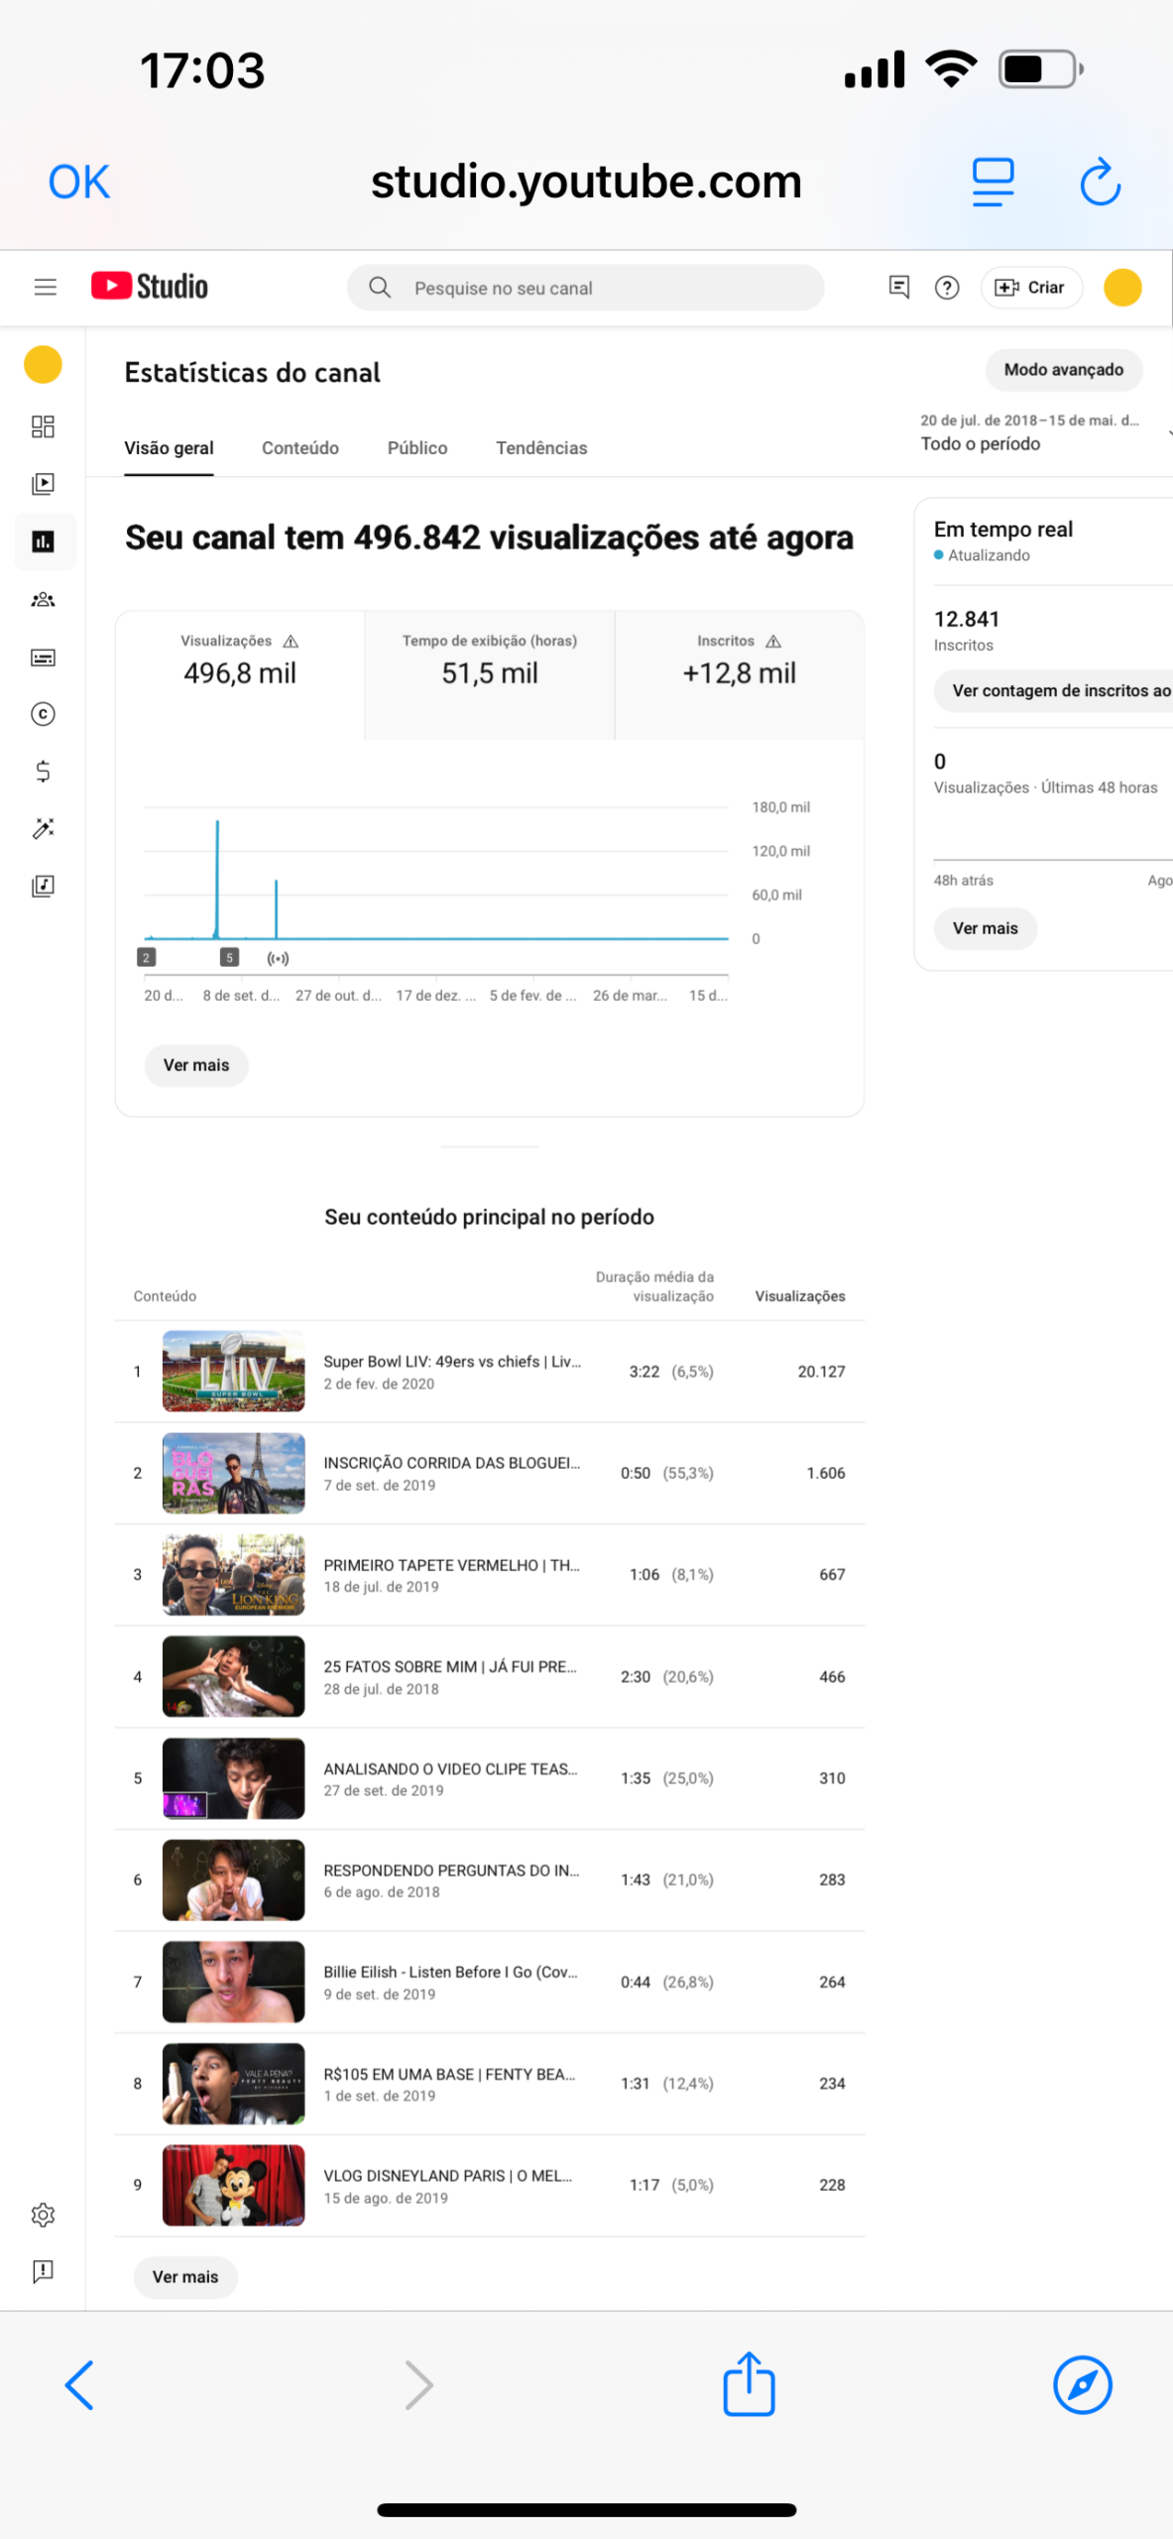Open the PRIMEIRO TAPETE VERMELHO video thumbnail
Image resolution: width=1173 pixels, height=2539 pixels.
tap(234, 1575)
